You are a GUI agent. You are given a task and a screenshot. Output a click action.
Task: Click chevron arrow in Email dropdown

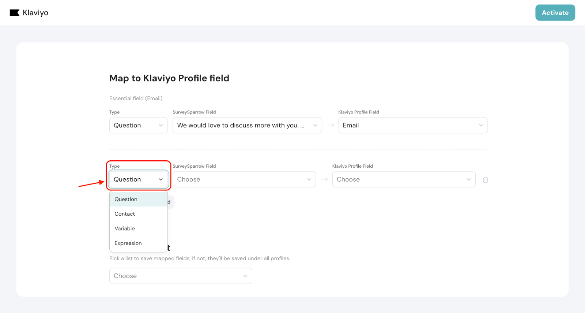[x=481, y=126]
